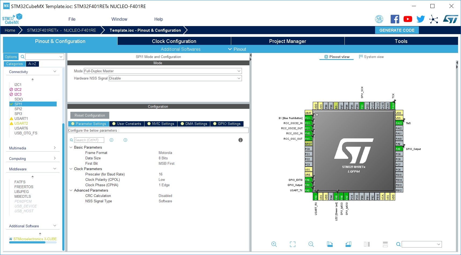
Task: Open the NVIC Settings tab
Action: click(161, 124)
